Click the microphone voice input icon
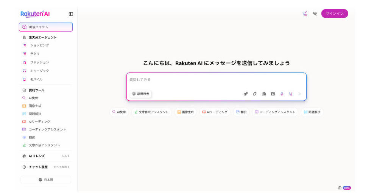This screenshot has height=195, width=374. point(282,94)
